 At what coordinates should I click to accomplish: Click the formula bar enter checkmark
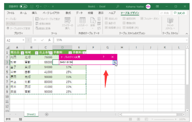(x=42, y=40)
